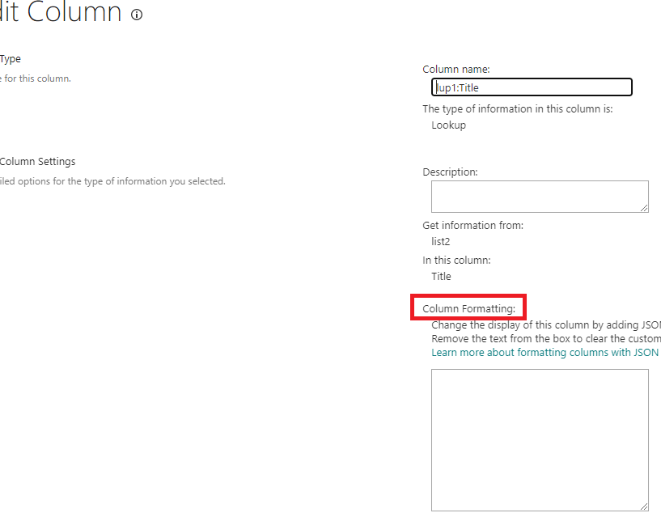Click the 'Get information from:' label
Screen dimensions: 661x513
(x=472, y=226)
